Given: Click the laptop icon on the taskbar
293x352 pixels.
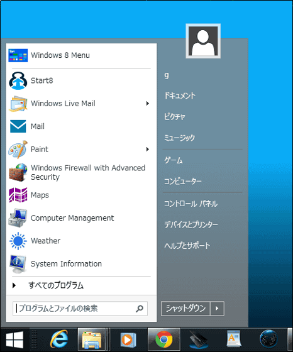Looking at the screenshot, I should click(x=198, y=339).
